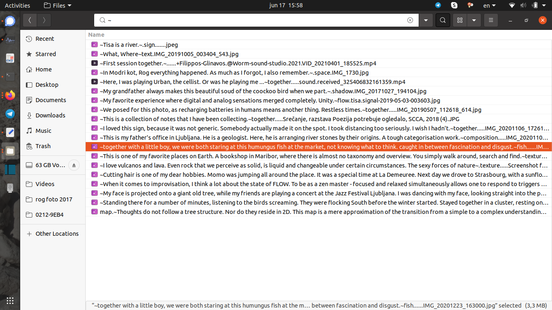This screenshot has height=310, width=552.
Task: Select '~Standing there for a number of minutes' file
Action: pyautogui.click(x=318, y=203)
